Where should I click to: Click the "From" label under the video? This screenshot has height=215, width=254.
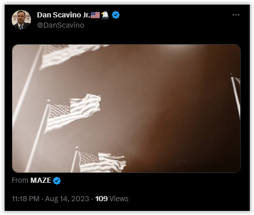click(20, 180)
